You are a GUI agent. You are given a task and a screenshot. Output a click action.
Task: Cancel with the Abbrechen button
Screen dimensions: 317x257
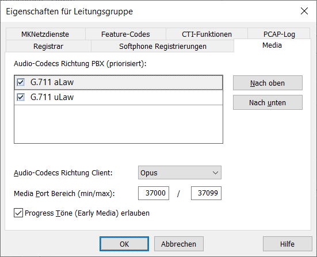[179, 244]
